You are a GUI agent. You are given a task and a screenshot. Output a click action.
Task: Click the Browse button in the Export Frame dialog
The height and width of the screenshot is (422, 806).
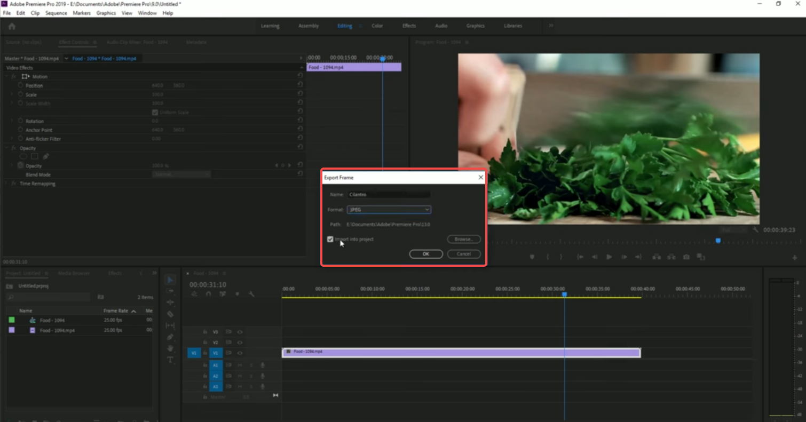[x=463, y=239]
